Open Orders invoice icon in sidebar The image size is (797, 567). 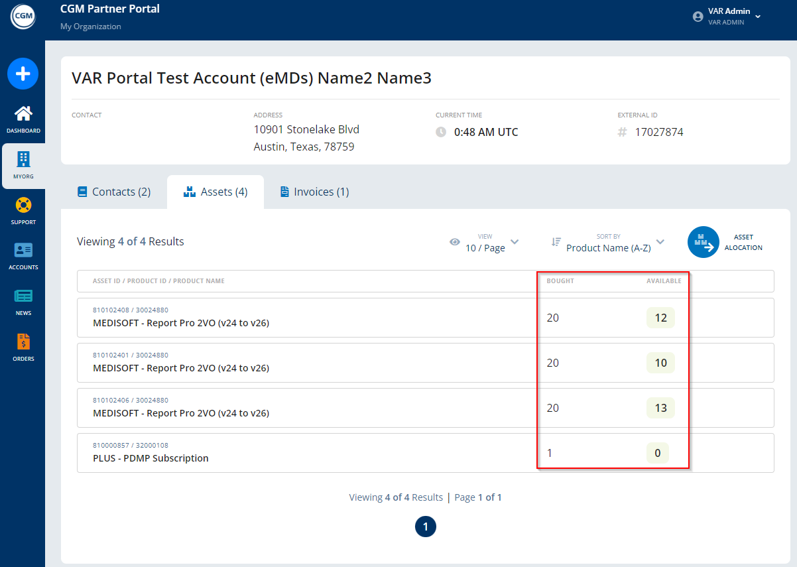coord(23,342)
